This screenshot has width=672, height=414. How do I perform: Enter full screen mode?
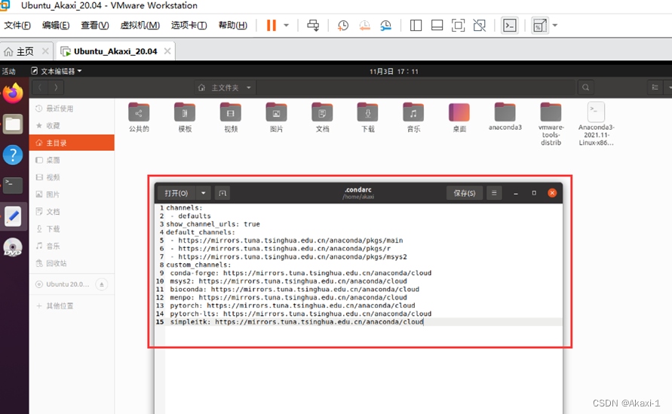click(x=458, y=26)
